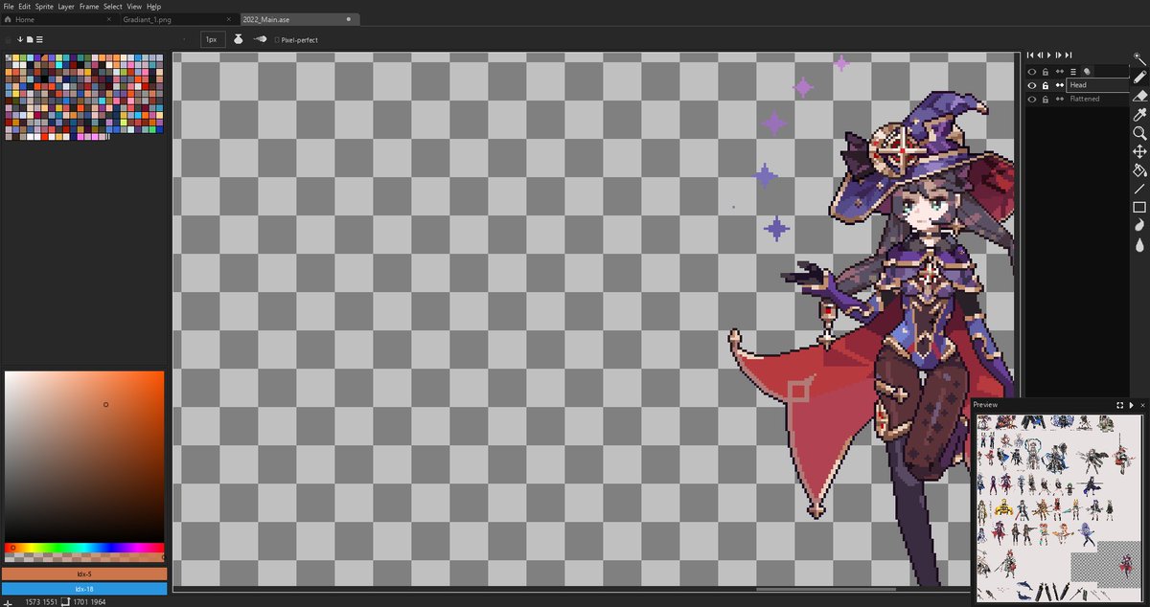Image resolution: width=1150 pixels, height=607 pixels.
Task: Open the palette options hamburger menu
Action: pyautogui.click(x=38, y=39)
